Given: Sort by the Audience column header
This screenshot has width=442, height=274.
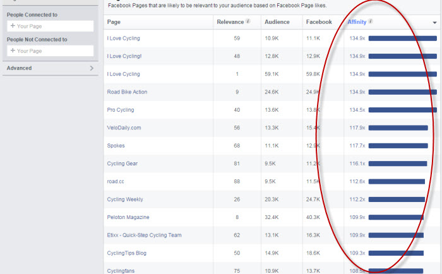Looking at the screenshot, I should coord(277,22).
